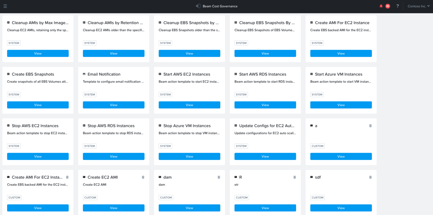Viewport: 433px width, 215px height.
Task: Click CUSTOM tag on the dam card
Action: tap(166, 197)
